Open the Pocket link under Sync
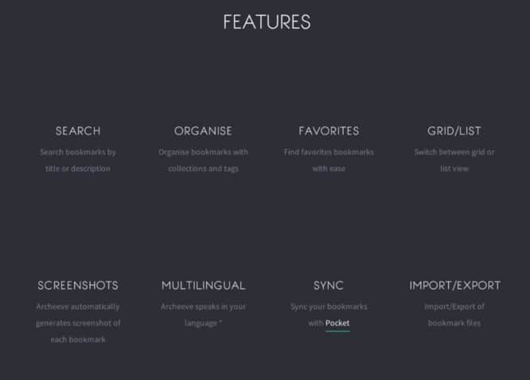Image resolution: width=530 pixels, height=380 pixels. click(337, 324)
